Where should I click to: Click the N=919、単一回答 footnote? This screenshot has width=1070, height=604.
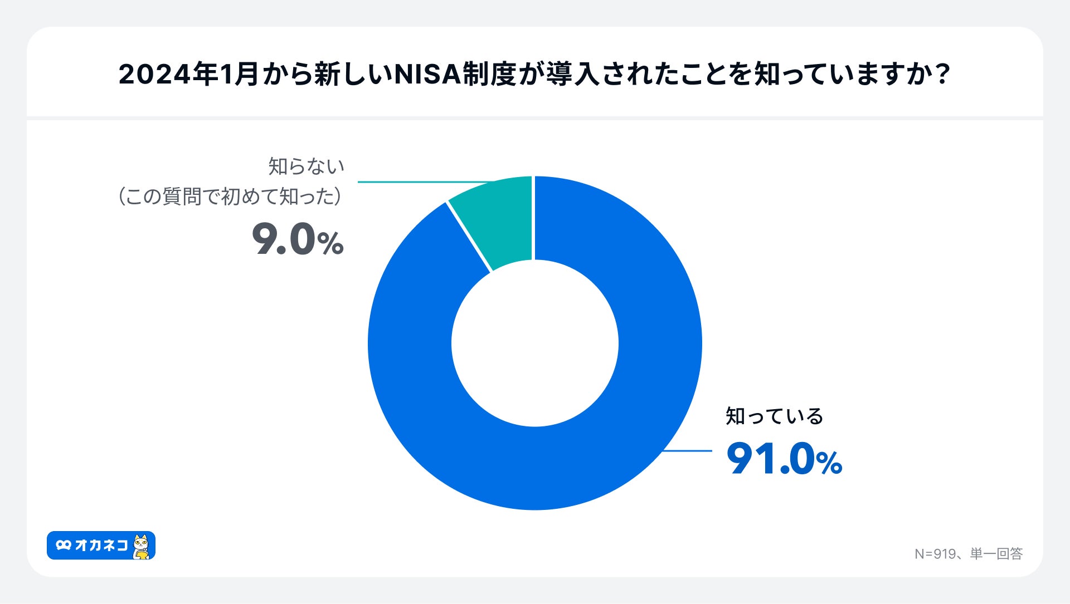[x=968, y=554]
